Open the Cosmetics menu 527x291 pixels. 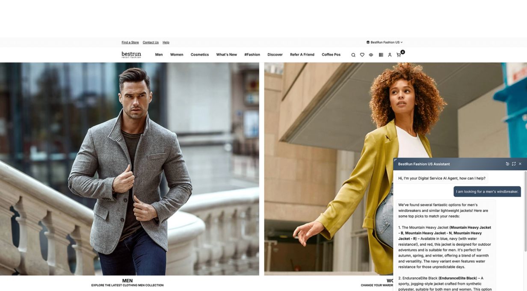point(200,55)
